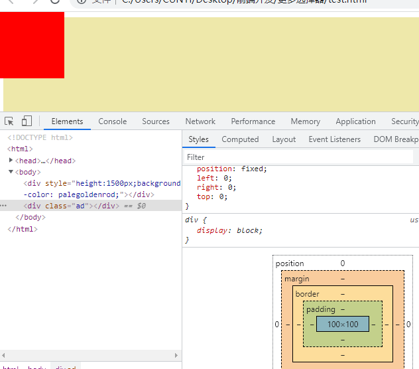Collapse the body element node
Image resolution: width=419 pixels, height=369 pixels.
(x=11, y=172)
